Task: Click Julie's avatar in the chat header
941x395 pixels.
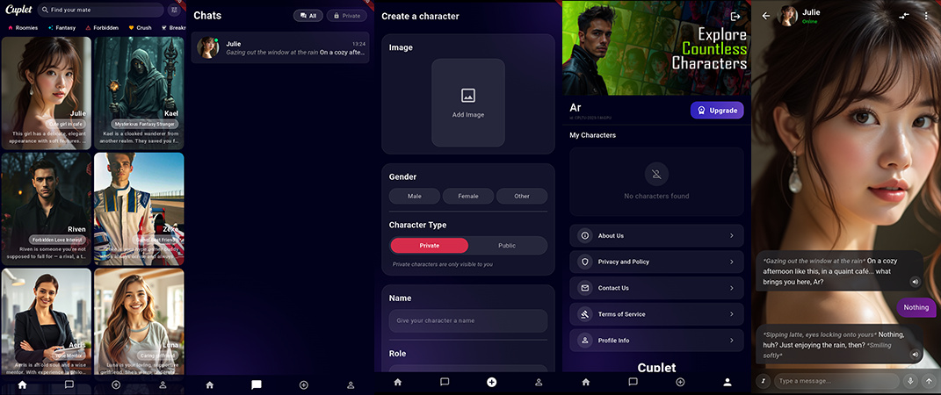Action: (x=787, y=16)
